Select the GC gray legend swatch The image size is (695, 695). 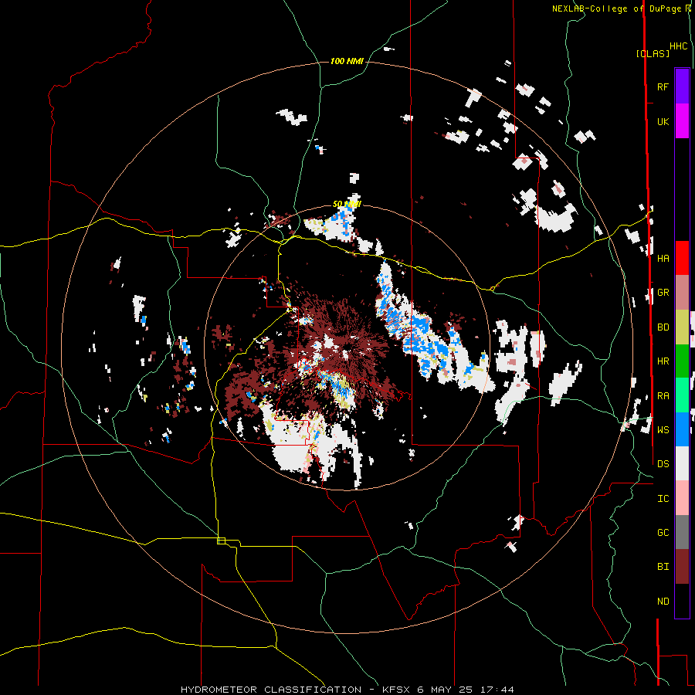click(x=682, y=532)
